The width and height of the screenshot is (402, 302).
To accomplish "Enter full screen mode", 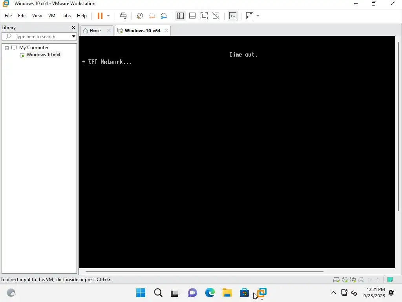I will click(x=204, y=16).
